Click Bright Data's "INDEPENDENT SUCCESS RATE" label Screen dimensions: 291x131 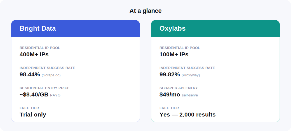coord(48,68)
